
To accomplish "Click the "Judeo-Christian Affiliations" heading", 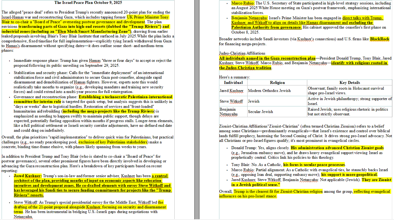I will [x=242, y=53].
